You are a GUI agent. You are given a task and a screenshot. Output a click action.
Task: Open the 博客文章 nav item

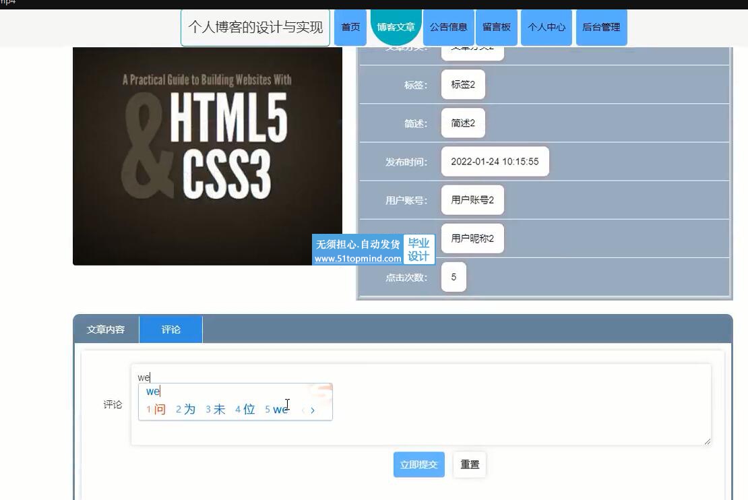[x=396, y=27]
